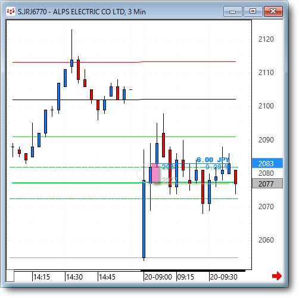Screen dimensions: 299x298
Task: Click the pink highlighted candle box
Action: click(x=155, y=173)
